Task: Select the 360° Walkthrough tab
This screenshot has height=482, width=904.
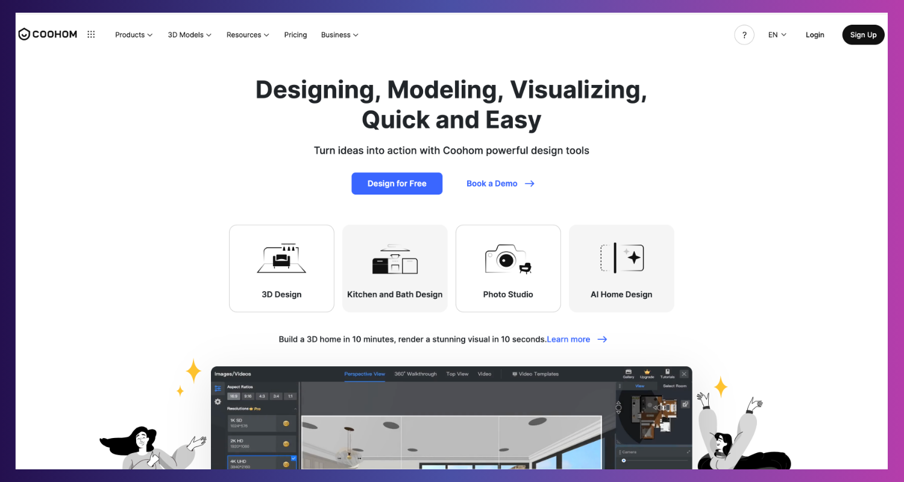Action: click(416, 374)
